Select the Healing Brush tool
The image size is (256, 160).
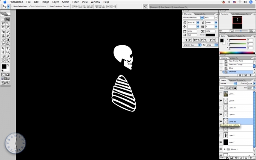3,32
